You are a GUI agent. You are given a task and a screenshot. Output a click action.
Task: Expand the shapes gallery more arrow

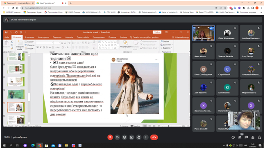click(x=118, y=48)
